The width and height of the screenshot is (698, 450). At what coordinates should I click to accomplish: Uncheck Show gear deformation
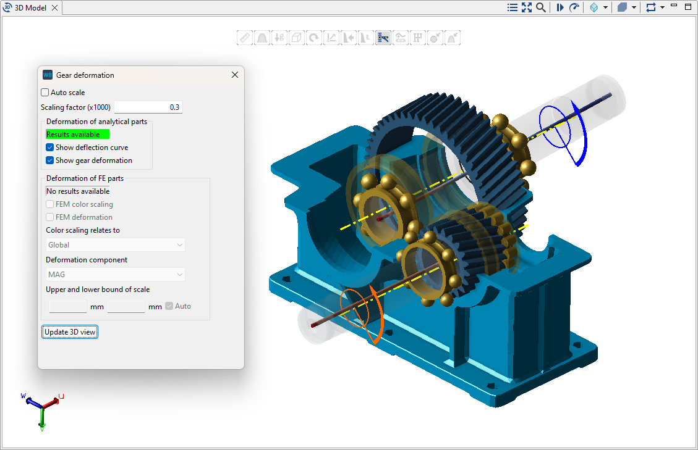[50, 160]
